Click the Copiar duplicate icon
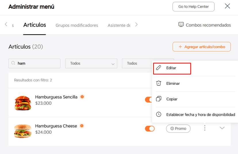 (x=159, y=99)
